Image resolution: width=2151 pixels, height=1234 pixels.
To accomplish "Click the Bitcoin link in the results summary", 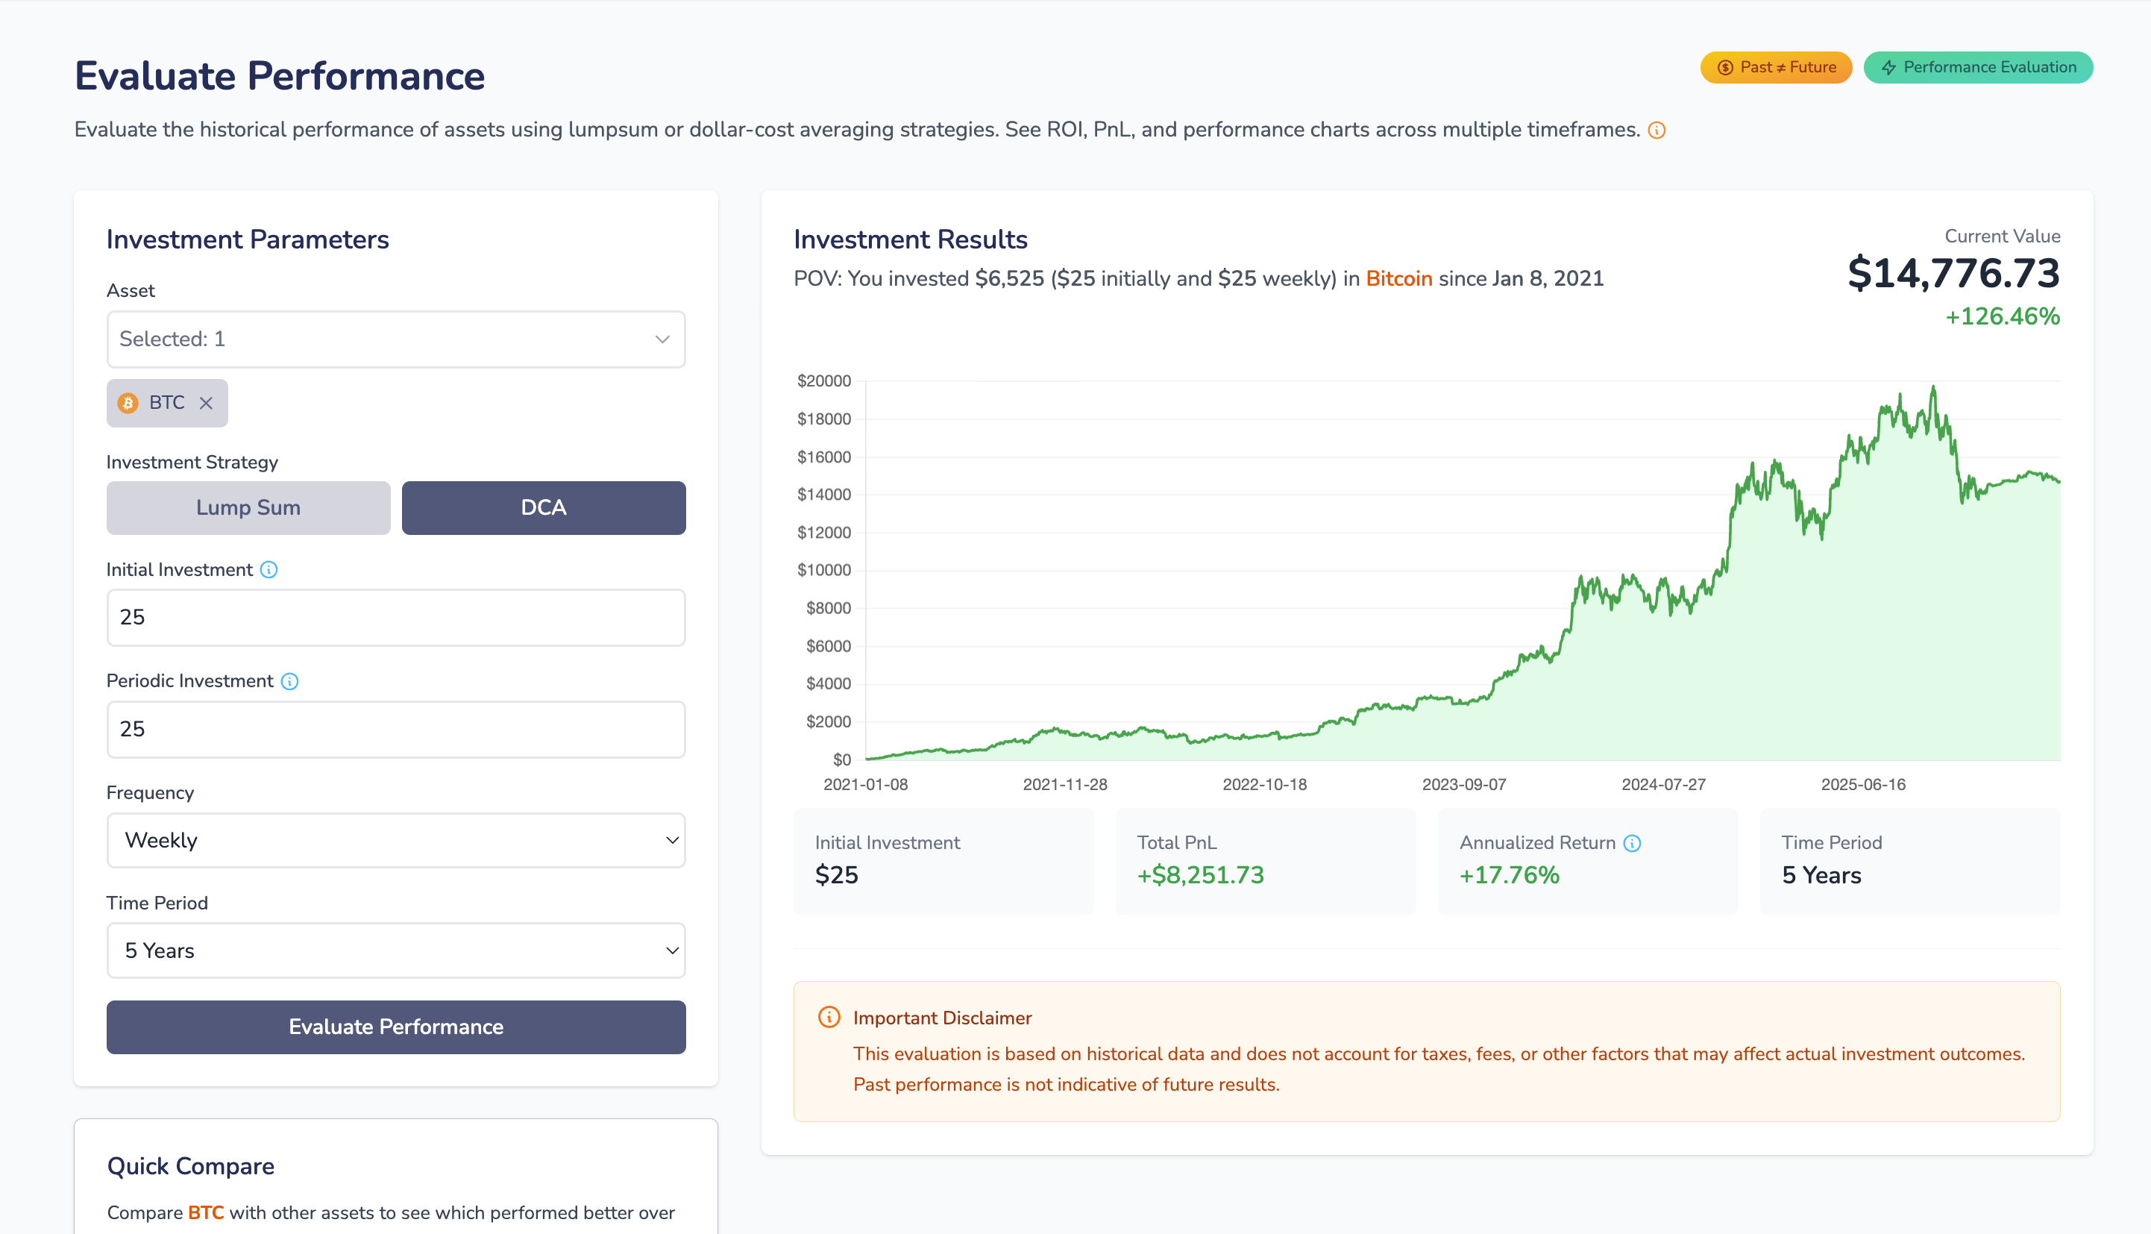I will click(1398, 278).
